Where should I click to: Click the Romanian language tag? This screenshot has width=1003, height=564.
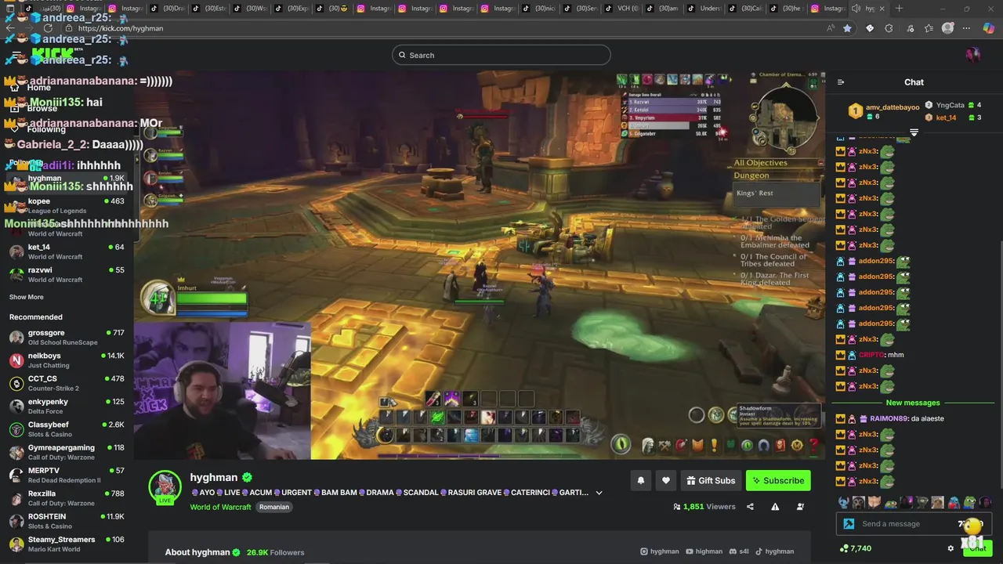pos(274,507)
